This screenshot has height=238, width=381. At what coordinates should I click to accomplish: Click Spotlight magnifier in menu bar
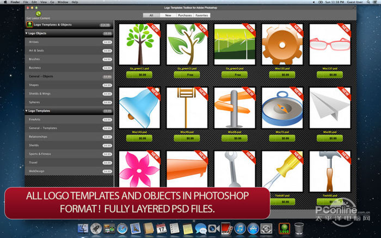pyautogui.click(x=368, y=2)
